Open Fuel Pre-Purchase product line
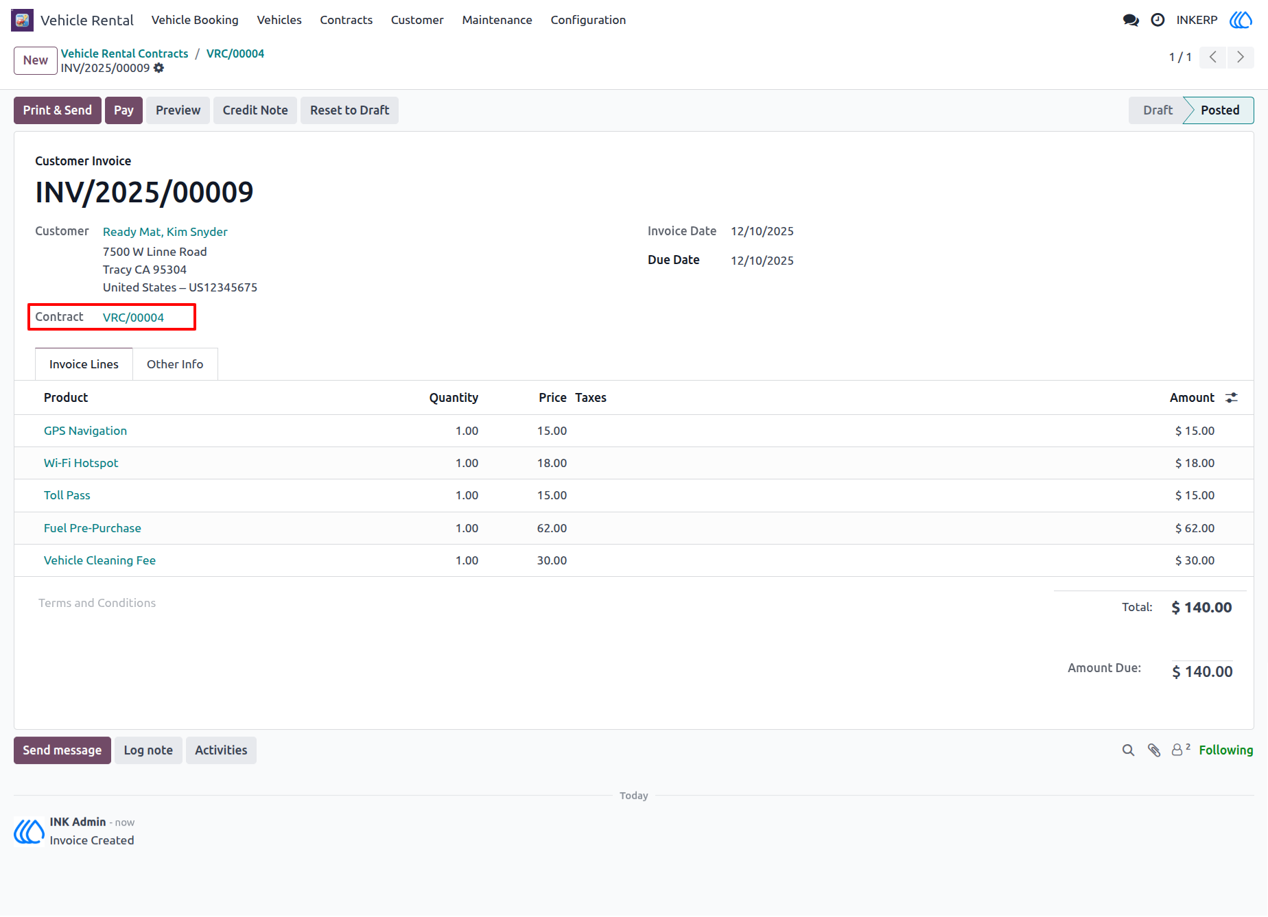Screen dimensions: 1268x917 (93, 528)
